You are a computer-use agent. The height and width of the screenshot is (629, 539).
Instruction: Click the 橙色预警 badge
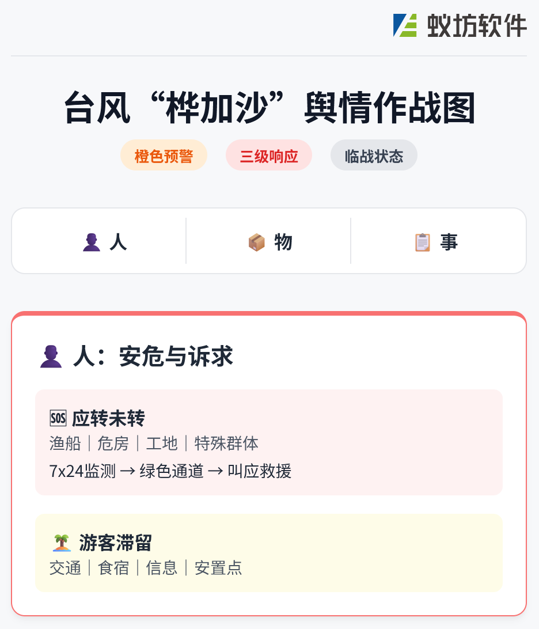pos(164,156)
